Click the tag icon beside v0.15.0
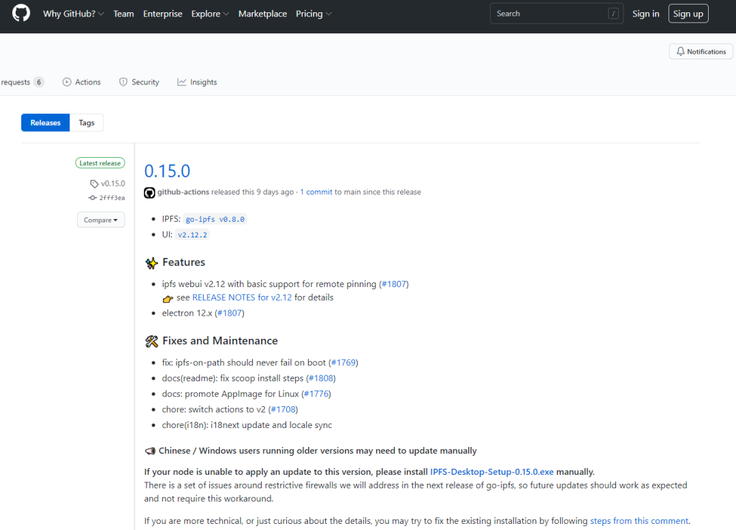 (x=94, y=184)
